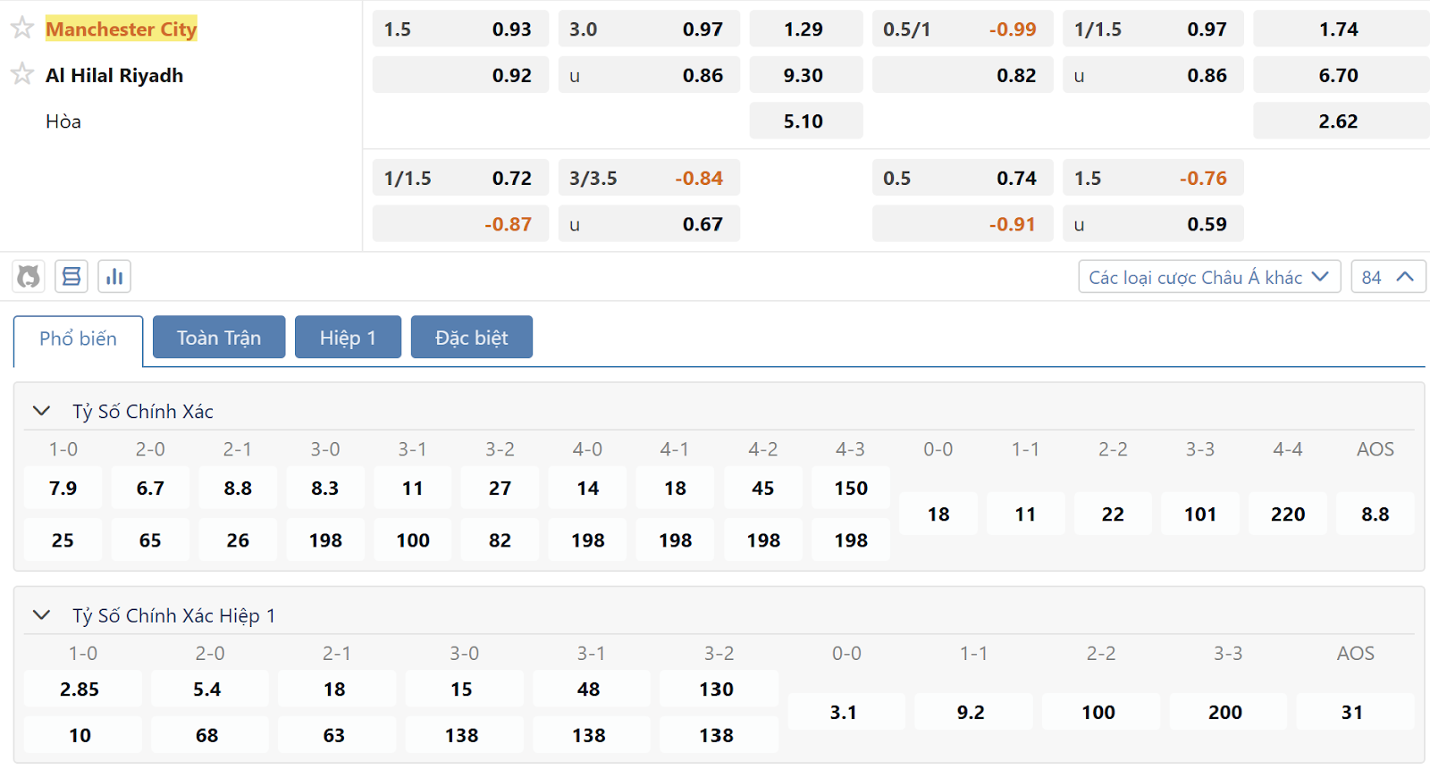Image resolution: width=1430 pixels, height=769 pixels.
Task: Open the Al Hilal Riyadh team link
Action: coord(114,75)
